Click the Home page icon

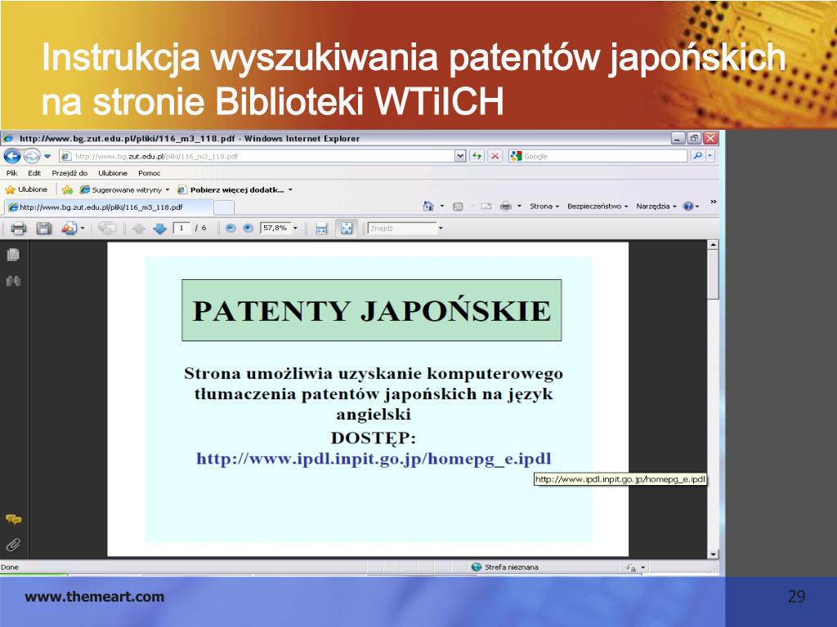point(428,206)
